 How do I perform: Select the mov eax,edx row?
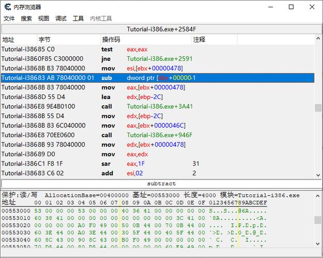[158, 154]
